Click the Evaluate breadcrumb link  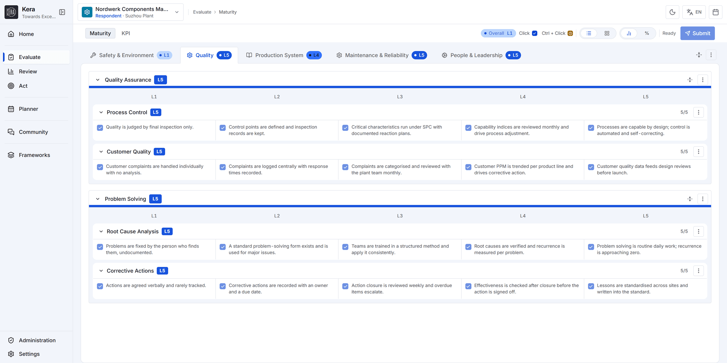[x=202, y=12]
